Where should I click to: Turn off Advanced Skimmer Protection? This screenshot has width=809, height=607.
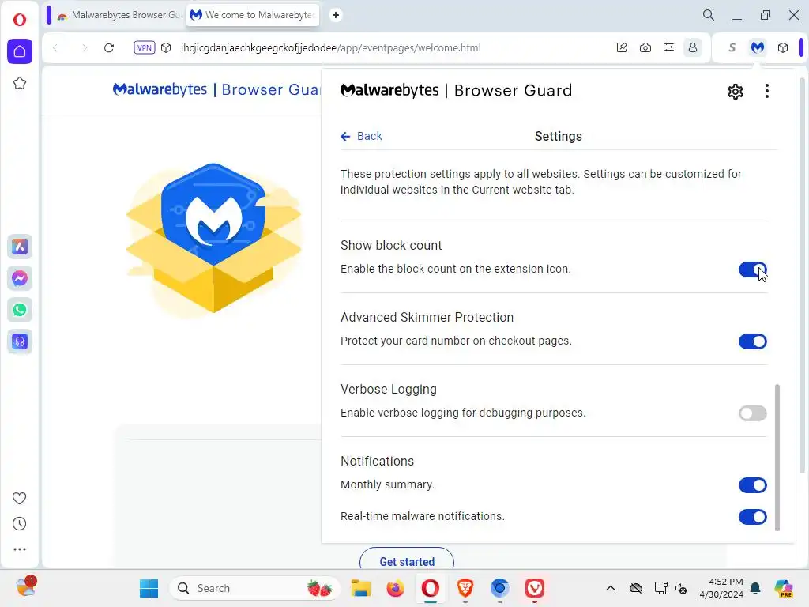(x=752, y=341)
